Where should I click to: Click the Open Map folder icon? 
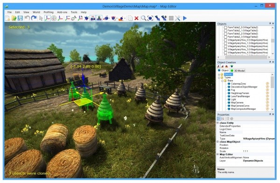tap(14, 18)
